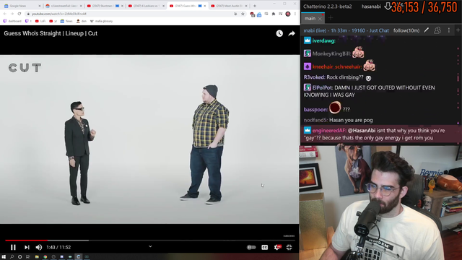Open Windows Start menu
The image size is (462, 260).
4,257
